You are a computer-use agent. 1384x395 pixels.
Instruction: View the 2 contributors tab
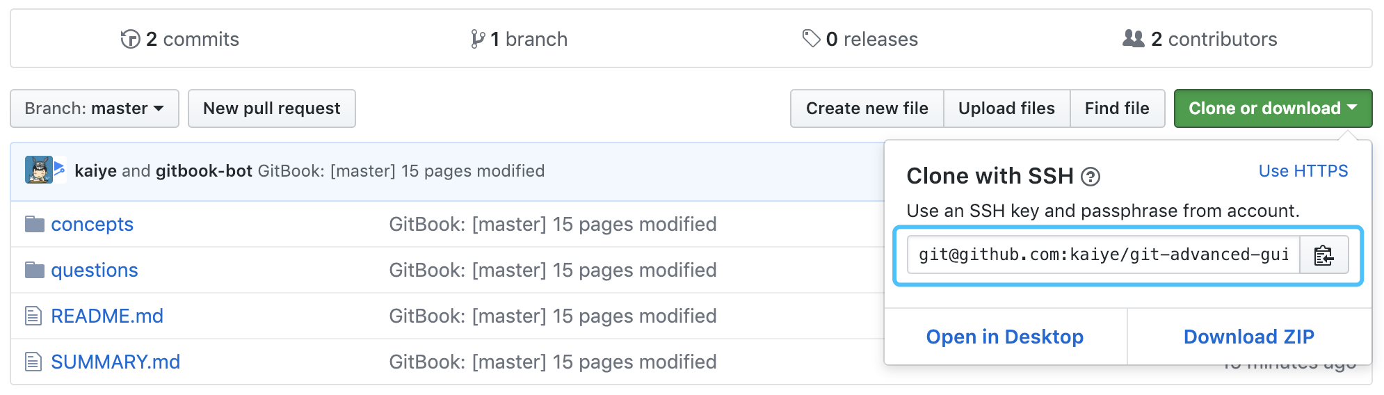(1200, 39)
